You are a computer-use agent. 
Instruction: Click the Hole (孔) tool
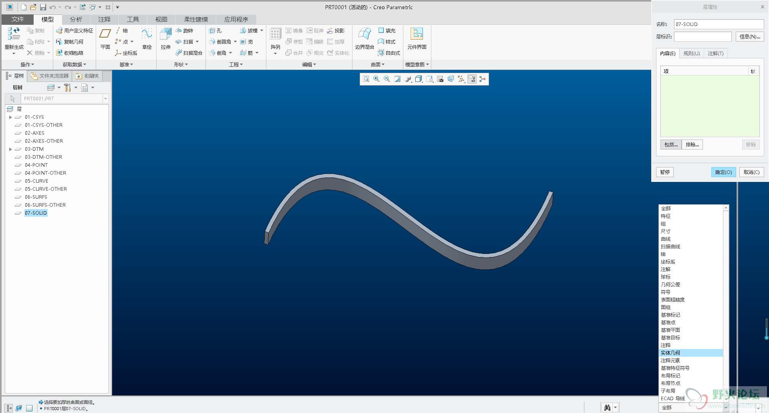click(x=215, y=31)
